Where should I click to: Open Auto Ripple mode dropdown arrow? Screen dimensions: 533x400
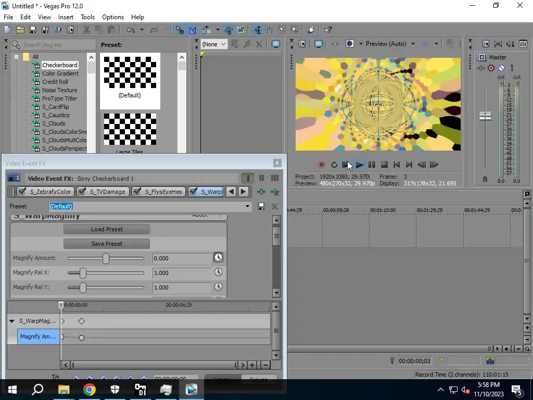click(217, 30)
